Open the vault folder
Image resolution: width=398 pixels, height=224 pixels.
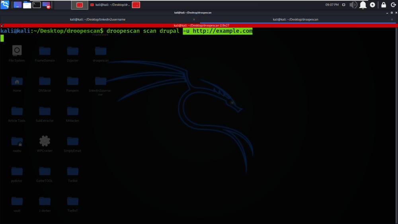pos(17,204)
